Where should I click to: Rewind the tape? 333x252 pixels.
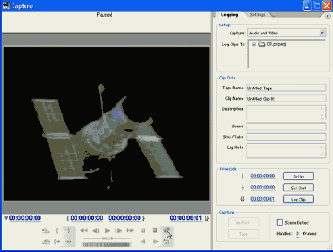coord(84,230)
